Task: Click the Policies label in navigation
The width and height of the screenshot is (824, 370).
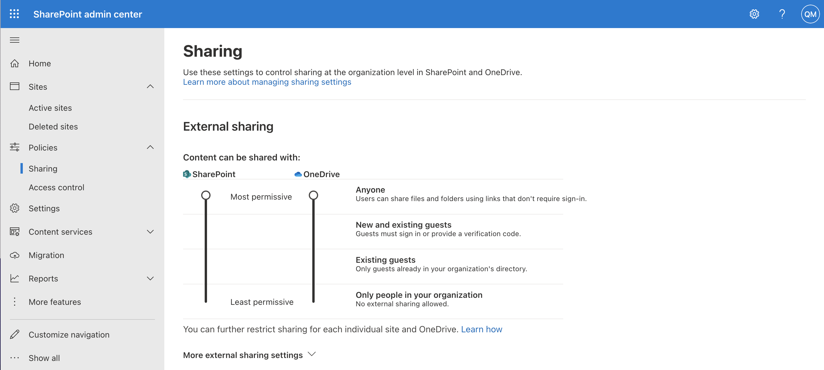Action: tap(43, 147)
